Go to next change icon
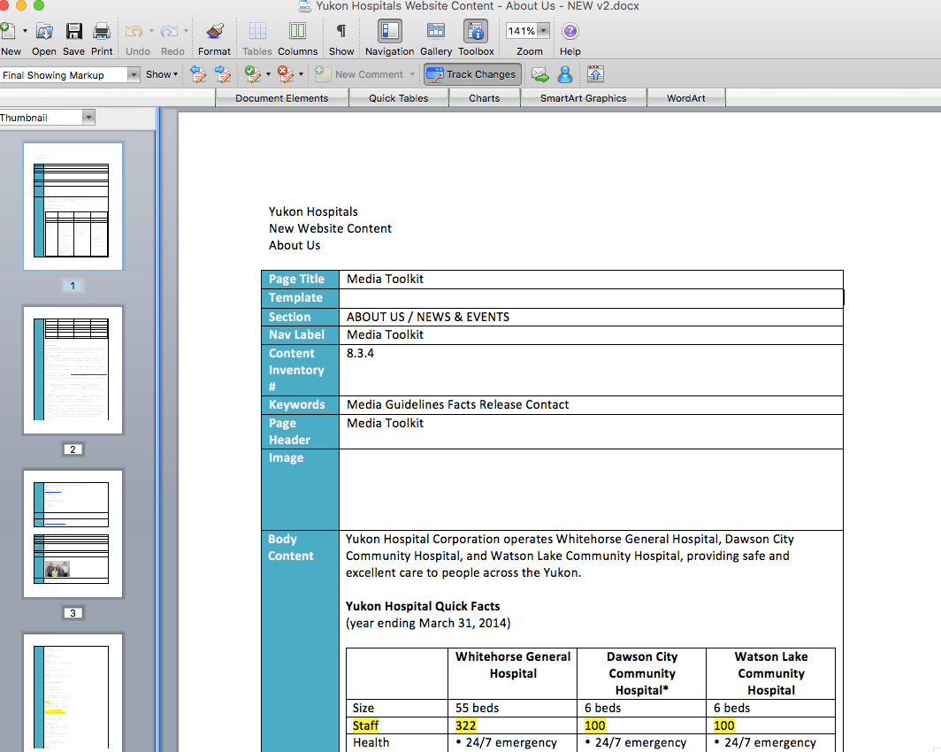 pyautogui.click(x=223, y=74)
